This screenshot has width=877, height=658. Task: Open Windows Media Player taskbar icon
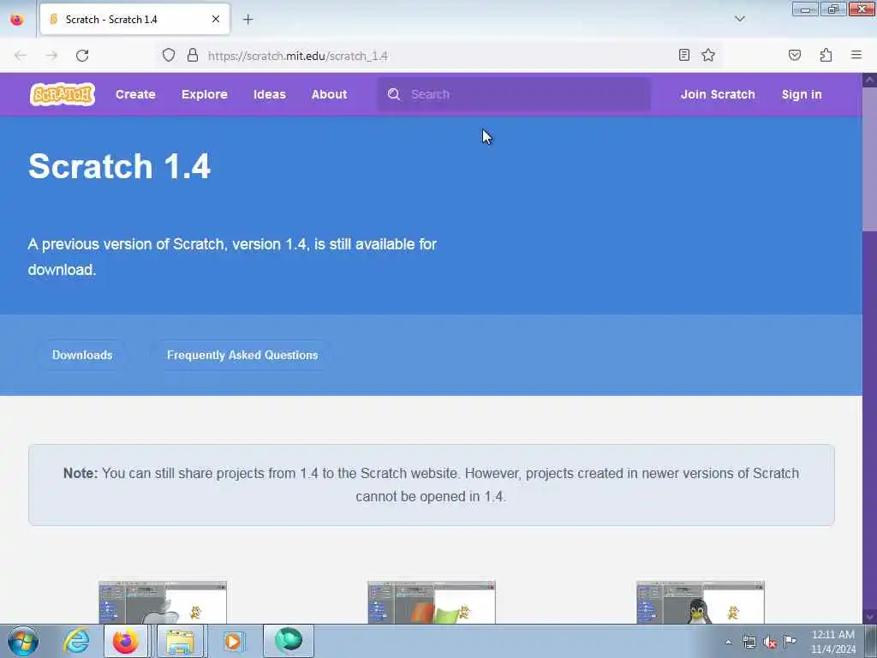pyautogui.click(x=233, y=641)
